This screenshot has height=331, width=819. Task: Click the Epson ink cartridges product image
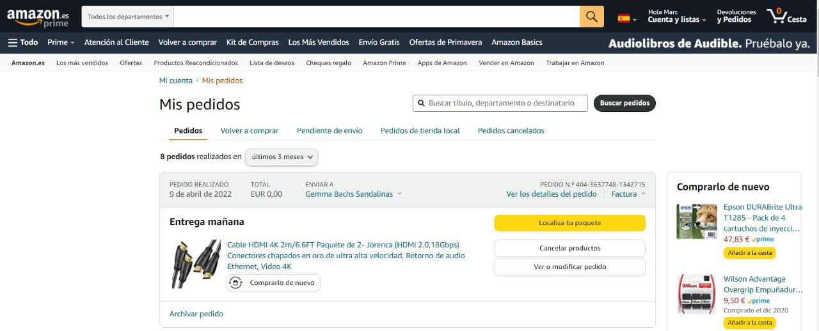pyautogui.click(x=697, y=221)
